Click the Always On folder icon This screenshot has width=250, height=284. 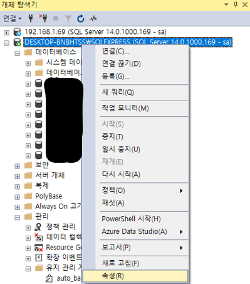(x=28, y=206)
